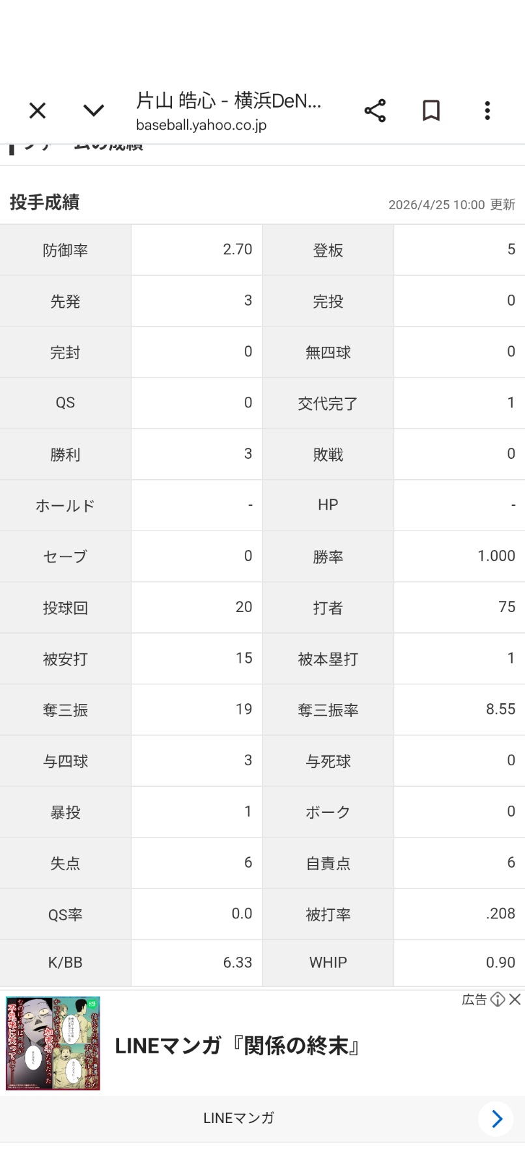
Task: Tap the baseball.yahoo.co.jp URL text
Action: pyautogui.click(x=201, y=125)
